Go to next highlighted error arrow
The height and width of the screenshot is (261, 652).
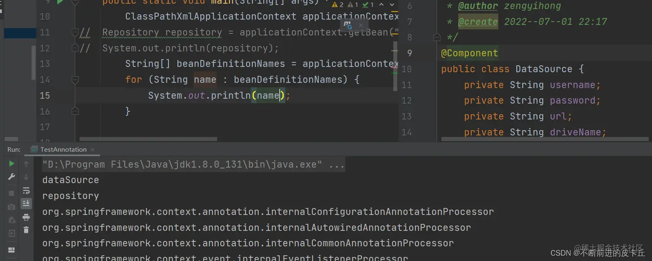pyautogui.click(x=392, y=5)
